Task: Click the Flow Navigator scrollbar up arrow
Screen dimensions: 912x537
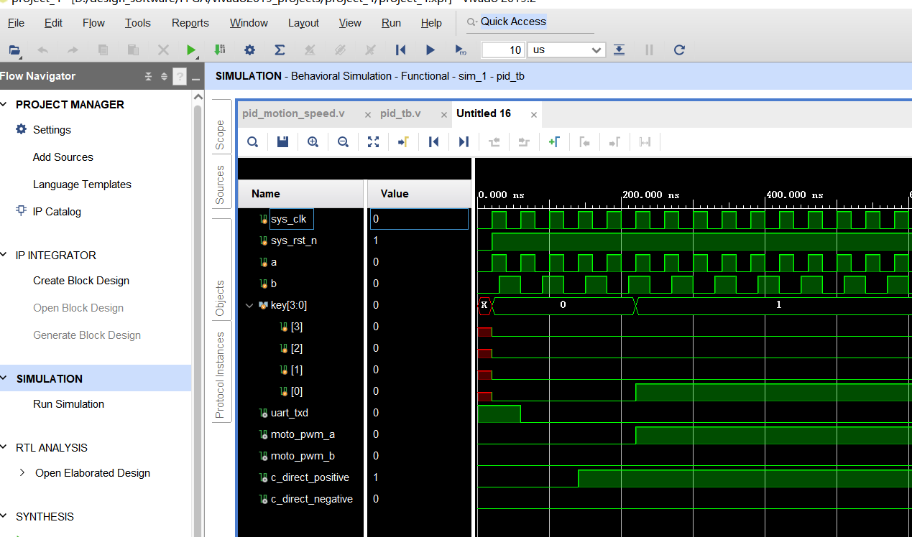Action: (198, 98)
